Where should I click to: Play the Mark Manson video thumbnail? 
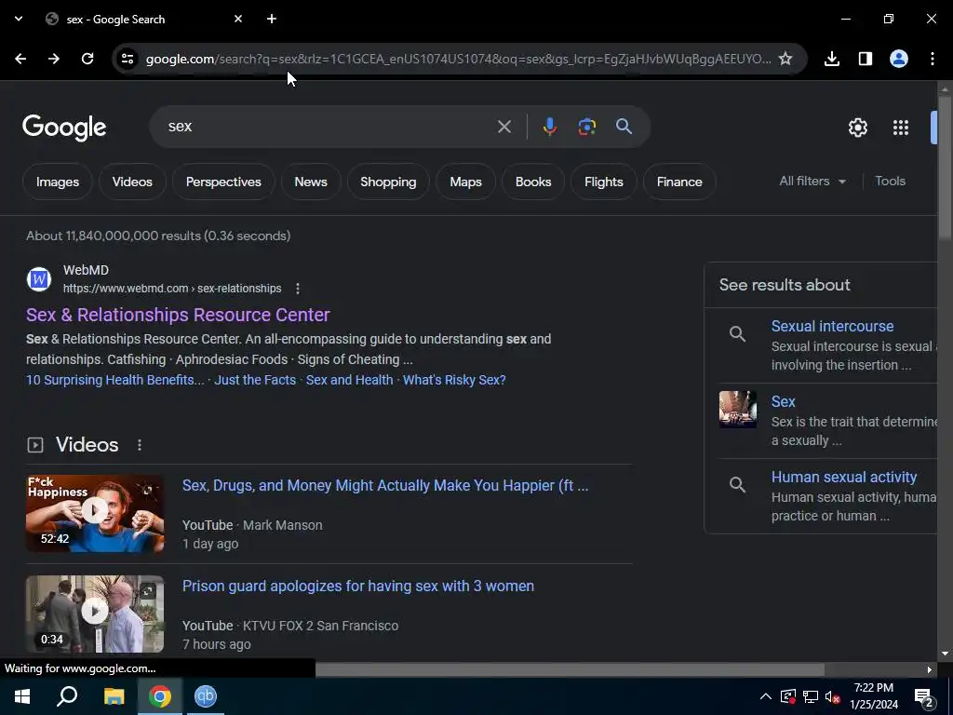[x=95, y=513]
